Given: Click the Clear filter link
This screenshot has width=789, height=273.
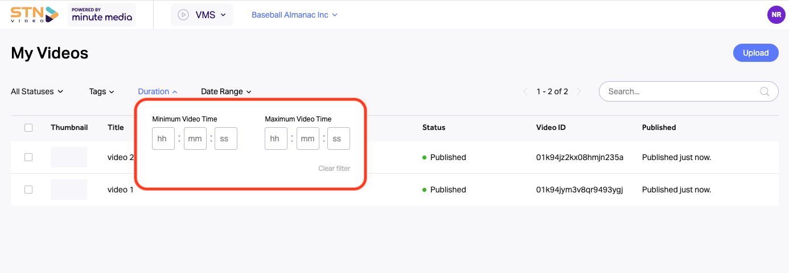Looking at the screenshot, I should pyautogui.click(x=334, y=169).
